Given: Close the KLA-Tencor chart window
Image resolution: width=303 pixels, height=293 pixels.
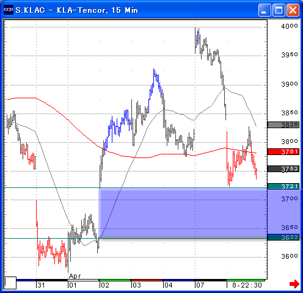Looking at the screenshot, I should [x=293, y=10].
